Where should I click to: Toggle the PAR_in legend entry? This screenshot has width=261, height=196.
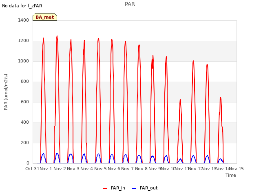(114, 188)
